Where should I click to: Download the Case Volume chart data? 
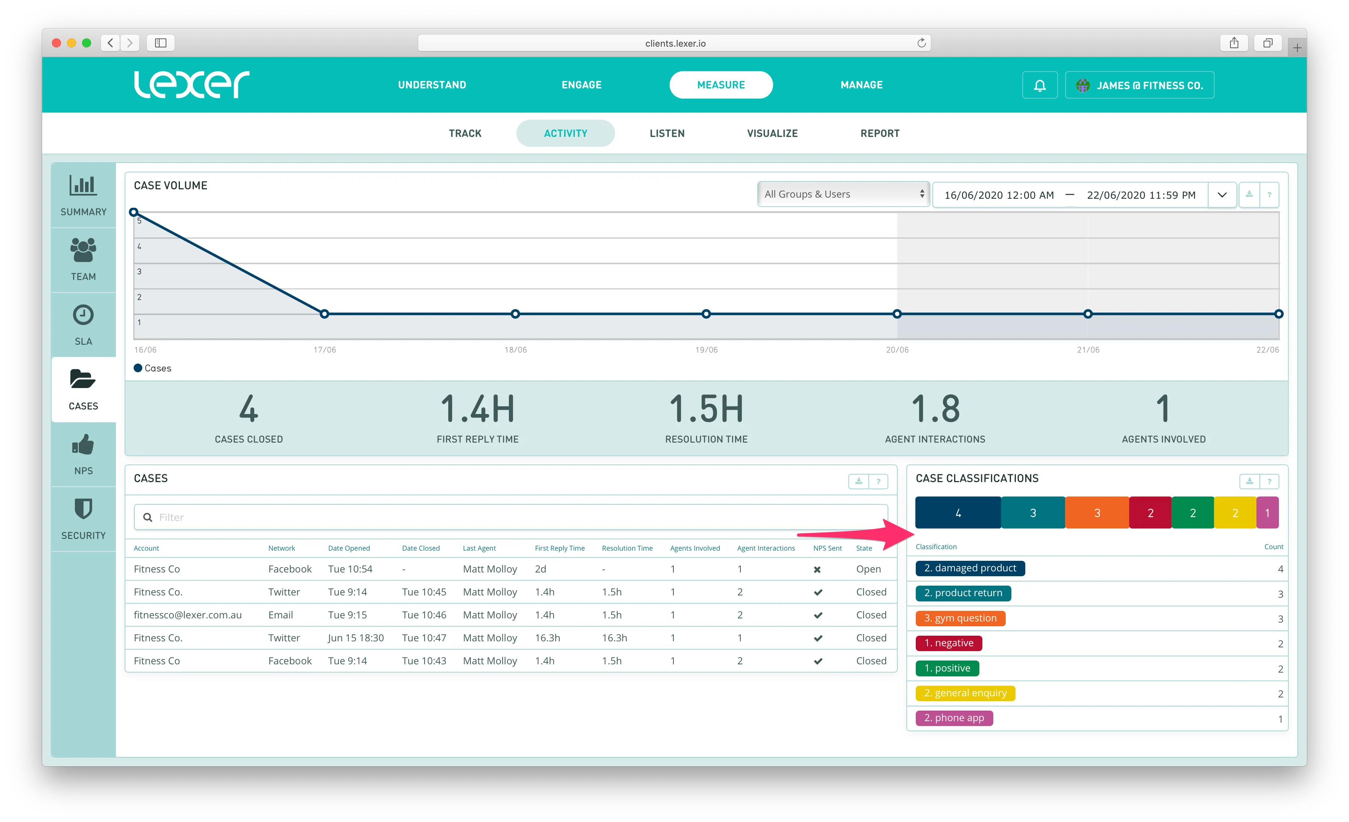[1249, 195]
